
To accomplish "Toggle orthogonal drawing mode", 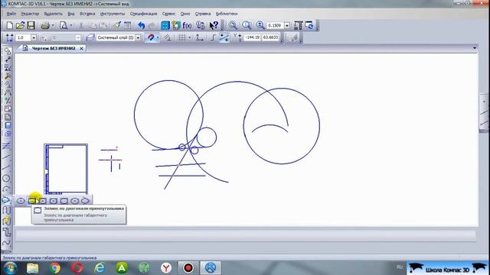I will click(213, 37).
